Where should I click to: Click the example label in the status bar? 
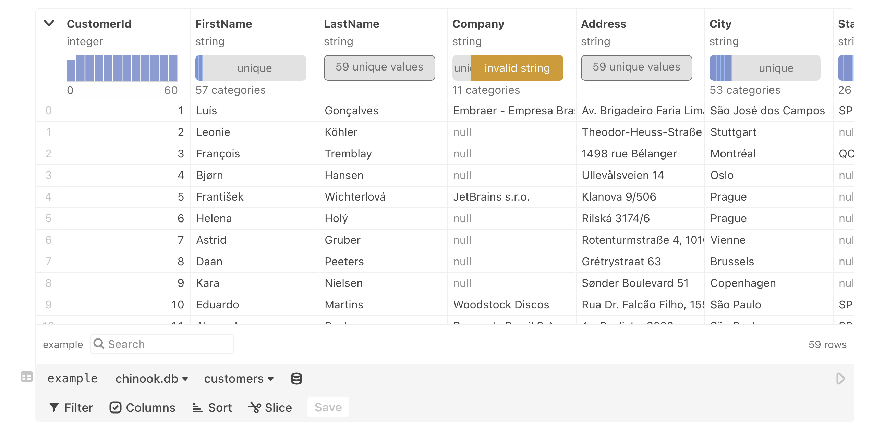tap(72, 378)
